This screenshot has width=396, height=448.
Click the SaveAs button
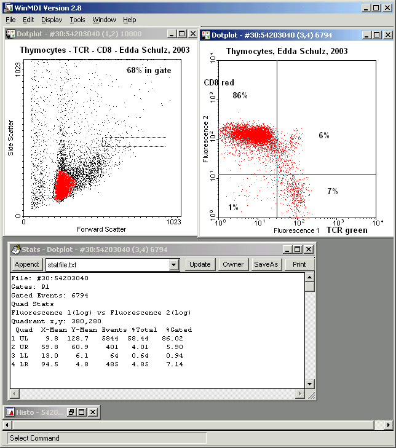[266, 264]
